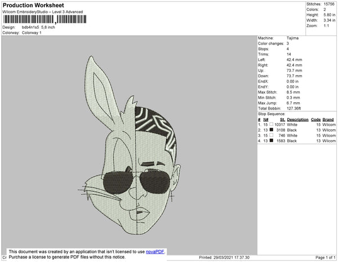Image resolution: width=338 pixels, height=262 pixels.
Task: Click the white swatch in stop 3 row
Action: point(272,135)
